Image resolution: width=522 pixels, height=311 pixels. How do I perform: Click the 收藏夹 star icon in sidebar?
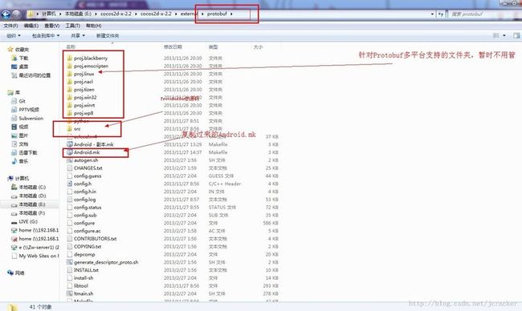tap(10, 50)
